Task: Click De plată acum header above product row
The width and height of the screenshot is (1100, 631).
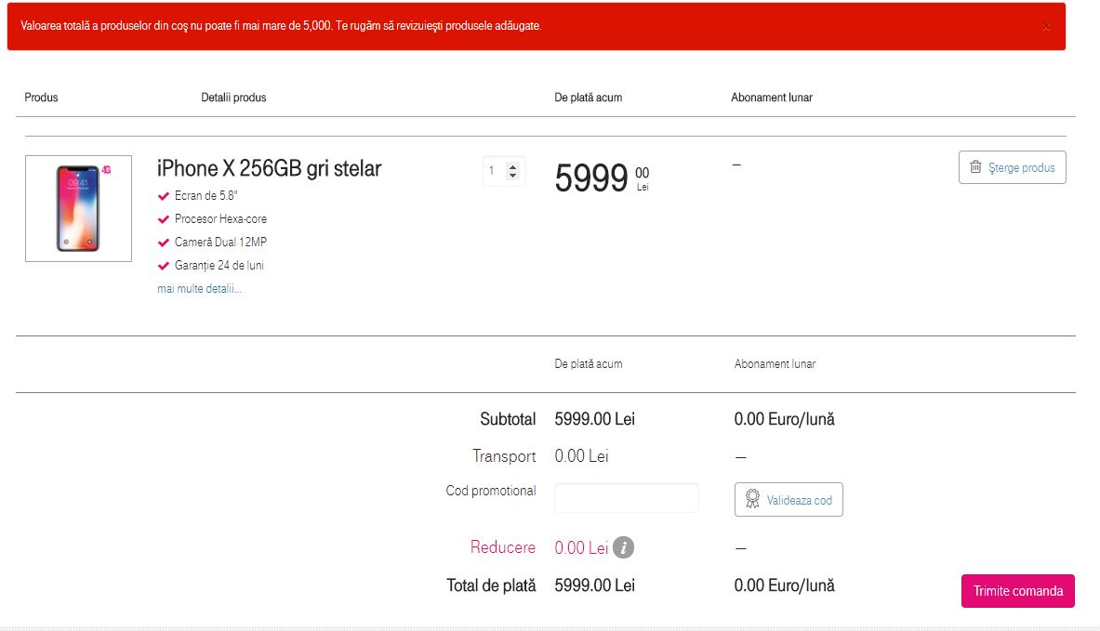Action: [x=588, y=98]
